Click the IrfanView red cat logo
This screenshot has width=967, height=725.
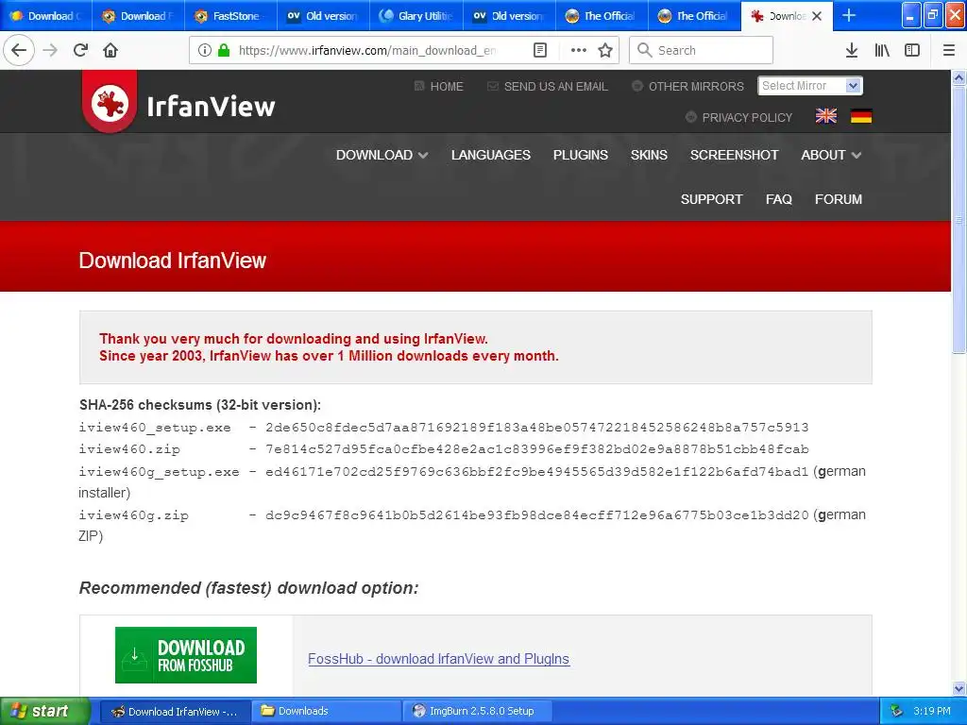coord(110,102)
